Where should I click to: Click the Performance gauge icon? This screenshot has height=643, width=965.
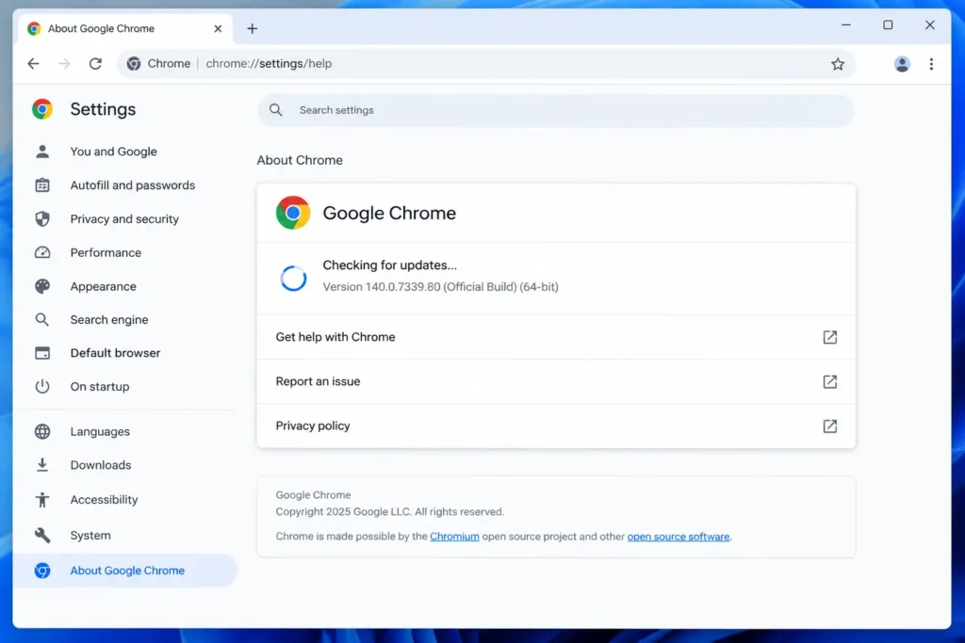[42, 252]
